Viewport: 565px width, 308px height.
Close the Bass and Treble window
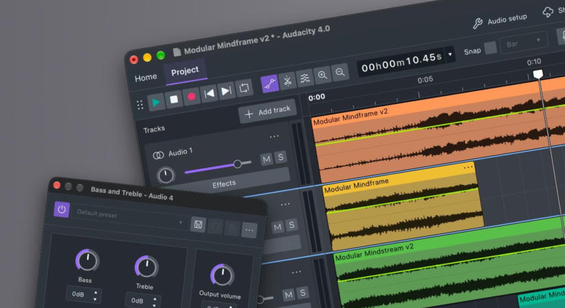[57, 185]
